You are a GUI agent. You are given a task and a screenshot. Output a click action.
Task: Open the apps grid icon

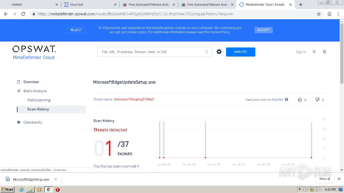coord(324,52)
